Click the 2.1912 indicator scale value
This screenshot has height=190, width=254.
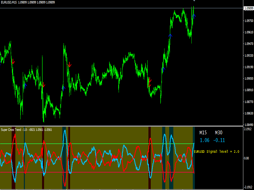point(248,129)
